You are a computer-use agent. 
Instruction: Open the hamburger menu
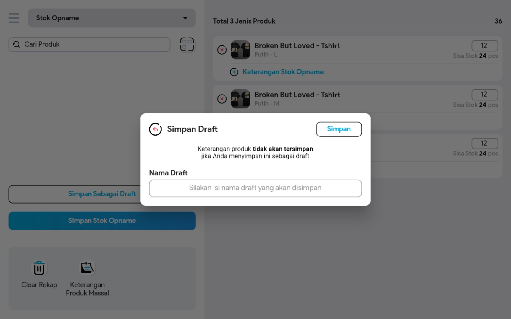[14, 18]
